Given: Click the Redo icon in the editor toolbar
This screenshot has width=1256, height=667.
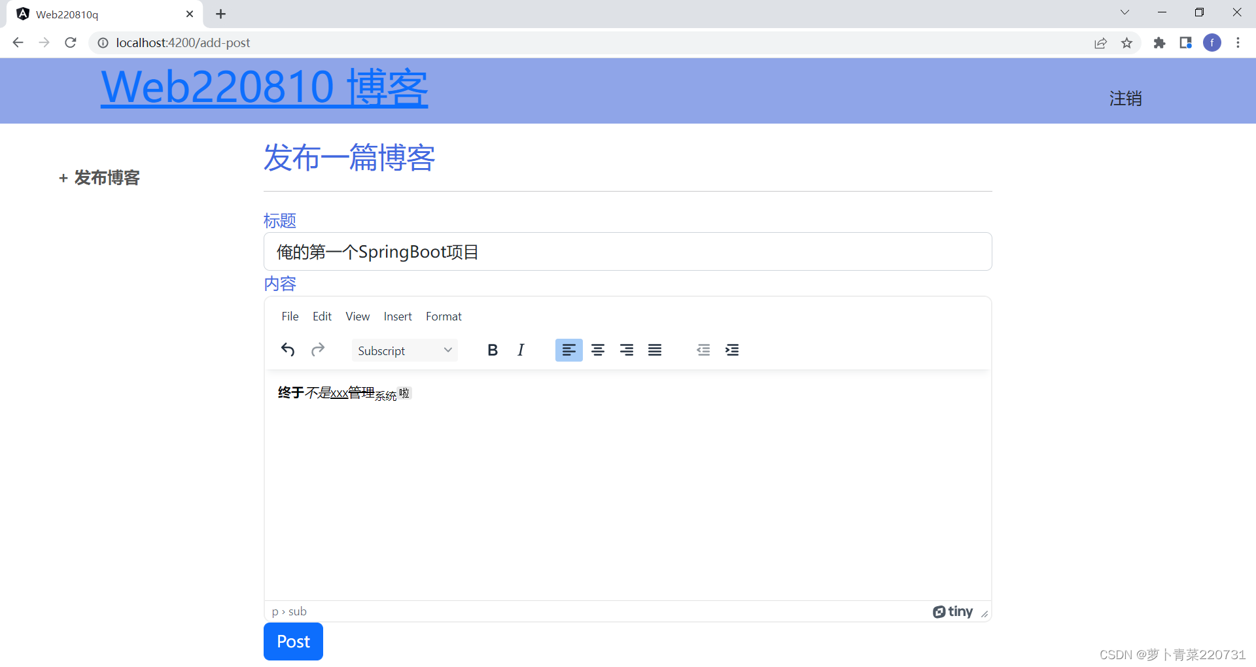Looking at the screenshot, I should (x=318, y=350).
